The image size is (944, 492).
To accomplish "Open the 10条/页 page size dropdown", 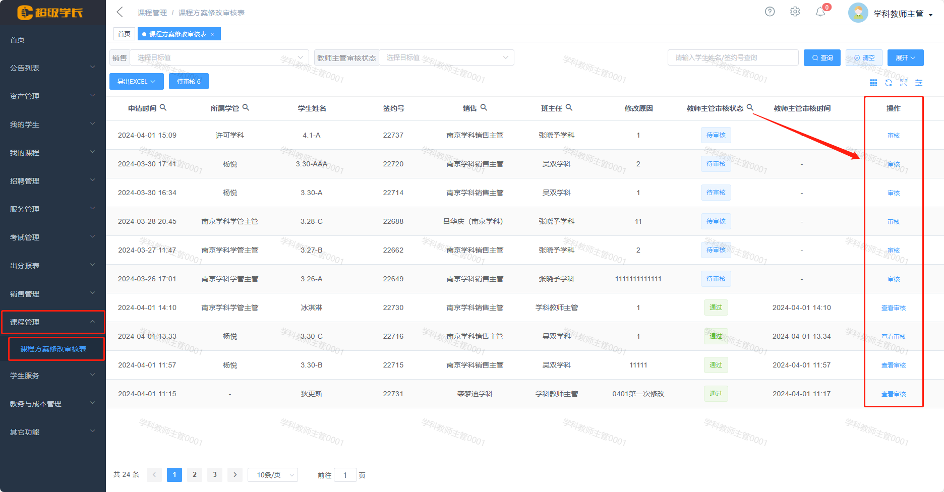I will [272, 474].
